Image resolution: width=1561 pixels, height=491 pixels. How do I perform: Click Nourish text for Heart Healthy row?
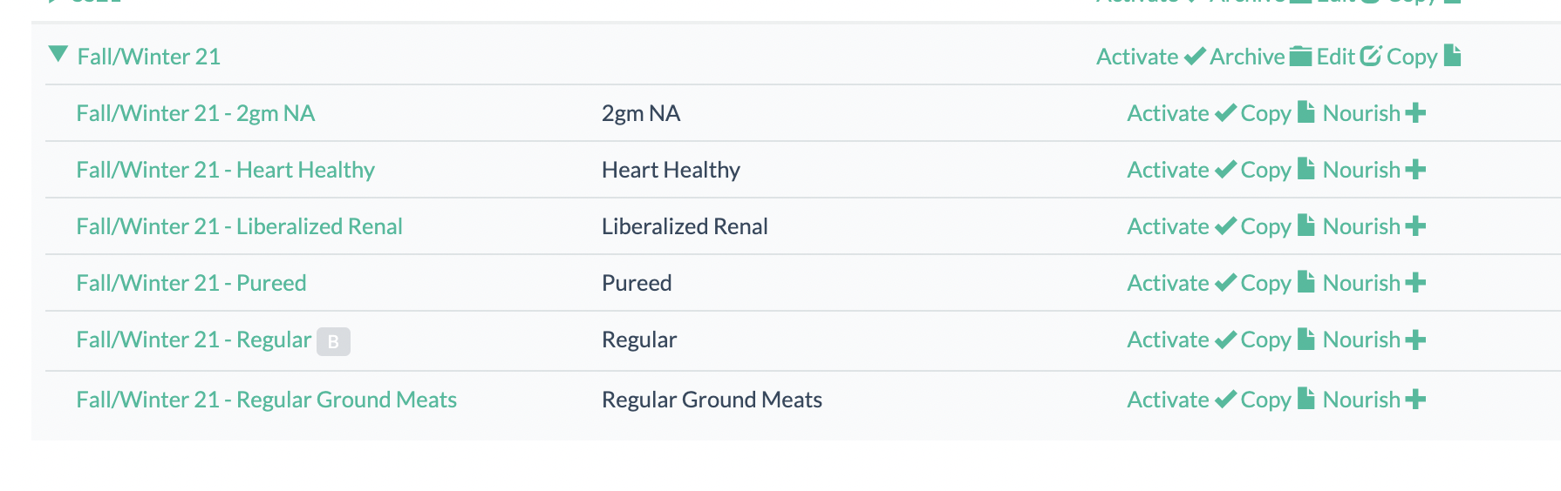pyautogui.click(x=1360, y=170)
